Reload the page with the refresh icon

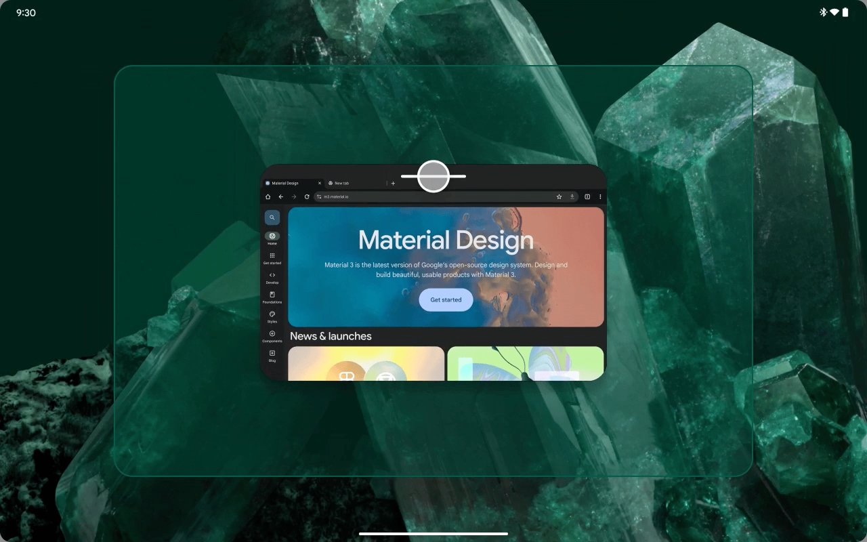307,196
